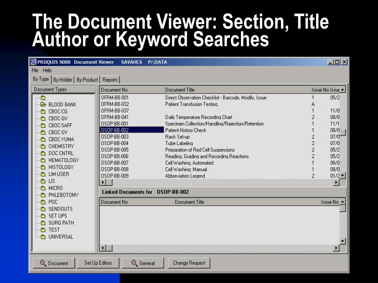This screenshot has height=283, width=378.
Task: Click the SENDOUTS folder icon
Action: click(x=43, y=209)
